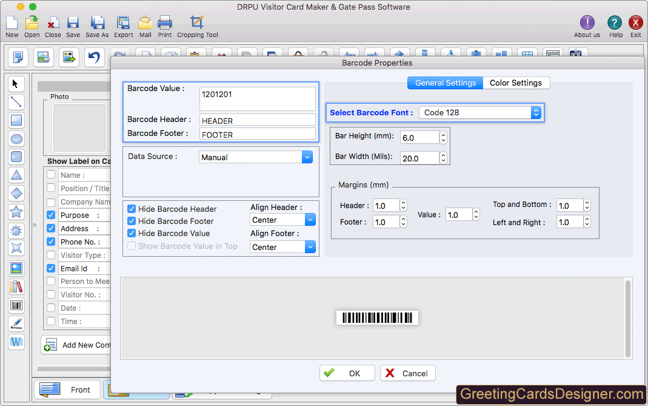Select the line drawing tool
Screen dimensions: 648x406
coord(16,102)
